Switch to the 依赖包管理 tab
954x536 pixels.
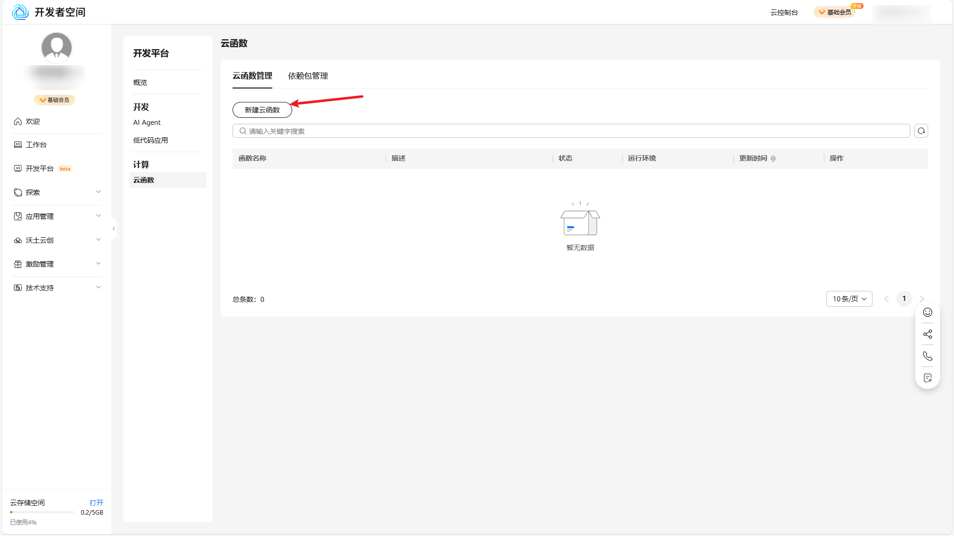tap(308, 76)
